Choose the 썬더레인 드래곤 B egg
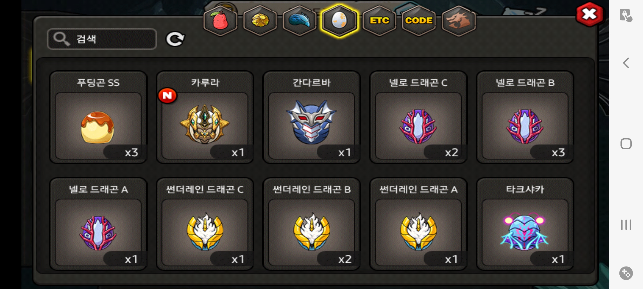The height and width of the screenshot is (289, 643). point(312,224)
